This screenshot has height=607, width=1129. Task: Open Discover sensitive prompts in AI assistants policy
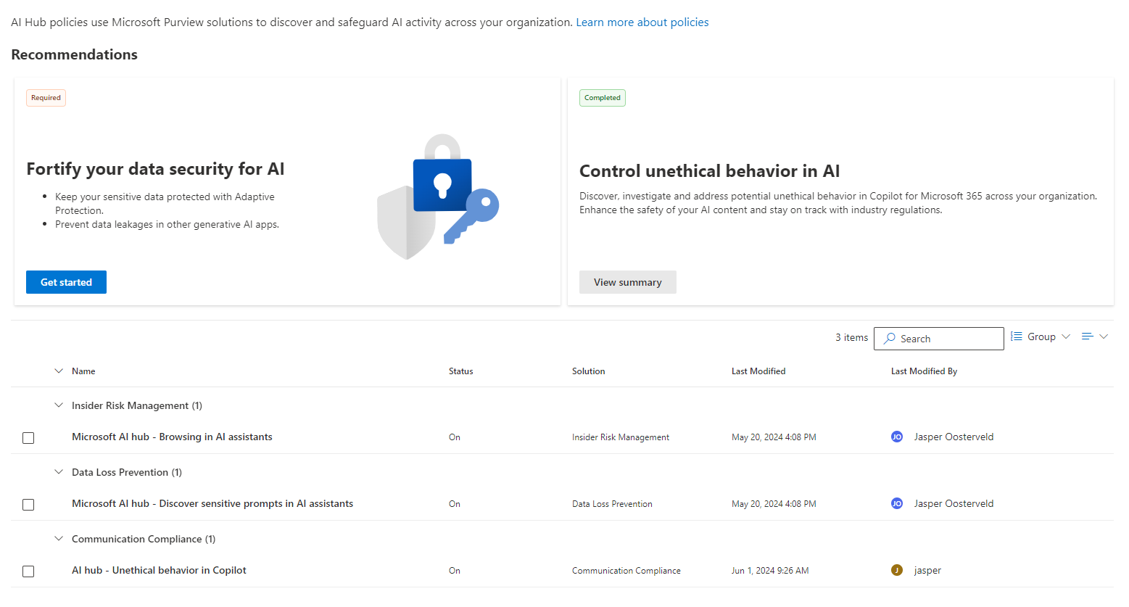[212, 503]
